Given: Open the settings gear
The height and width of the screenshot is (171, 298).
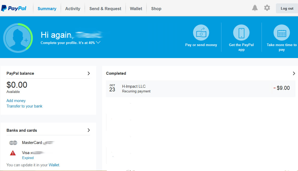Looking at the screenshot, I should coord(267,8).
